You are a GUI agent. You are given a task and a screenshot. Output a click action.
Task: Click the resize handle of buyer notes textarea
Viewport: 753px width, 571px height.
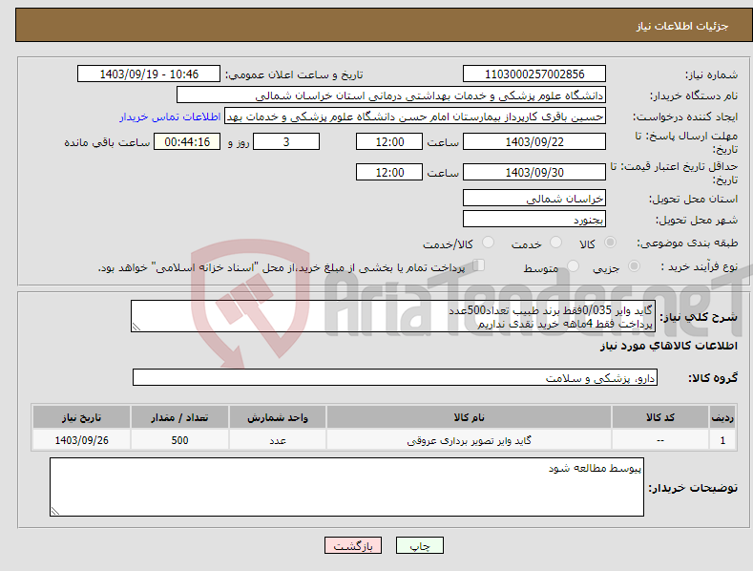click(55, 511)
